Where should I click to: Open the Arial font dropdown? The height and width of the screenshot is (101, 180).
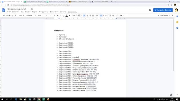click(42, 15)
